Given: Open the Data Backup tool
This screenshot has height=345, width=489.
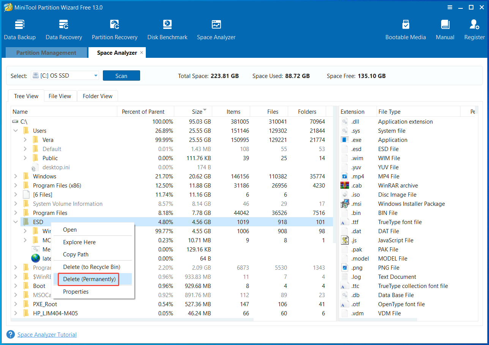Looking at the screenshot, I should pos(20,29).
